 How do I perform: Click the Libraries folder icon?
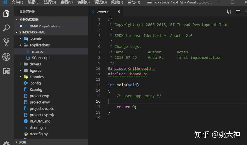click(x=26, y=77)
